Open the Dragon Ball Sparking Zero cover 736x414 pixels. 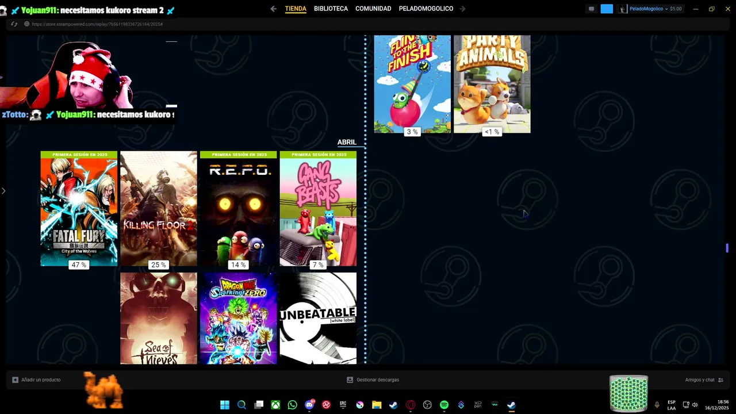click(x=238, y=318)
